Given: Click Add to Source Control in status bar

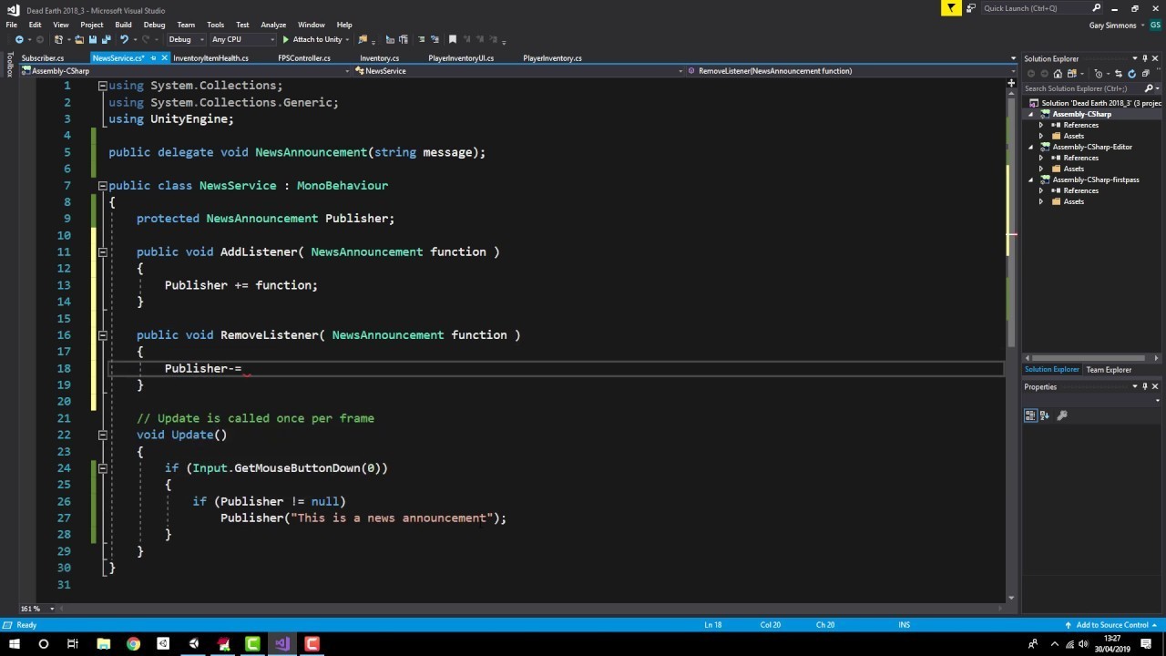Looking at the screenshot, I should pyautogui.click(x=1111, y=625).
